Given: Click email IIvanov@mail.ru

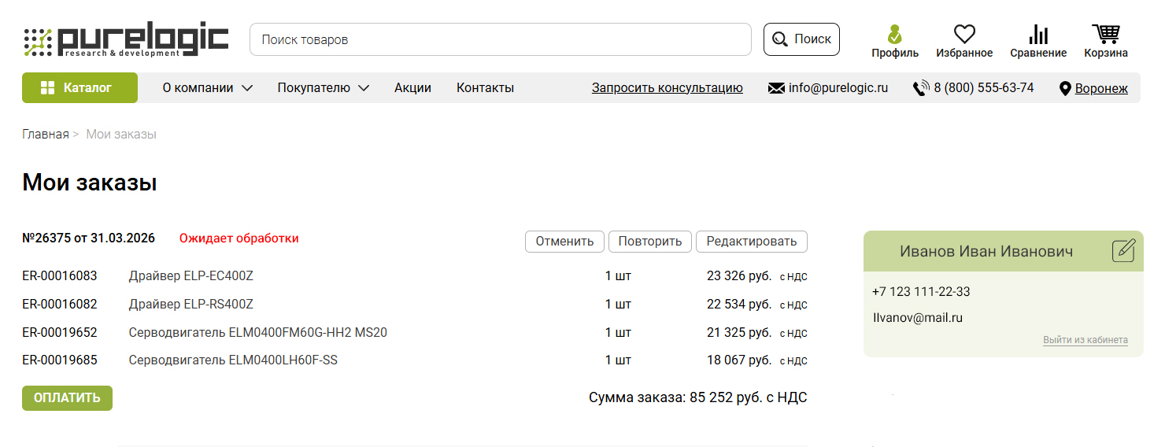Looking at the screenshot, I should click(x=917, y=318).
